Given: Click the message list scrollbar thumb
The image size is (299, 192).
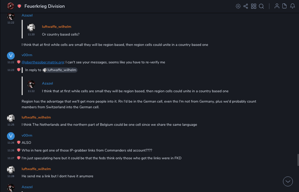Looking at the screenshot, I should point(298,160).
